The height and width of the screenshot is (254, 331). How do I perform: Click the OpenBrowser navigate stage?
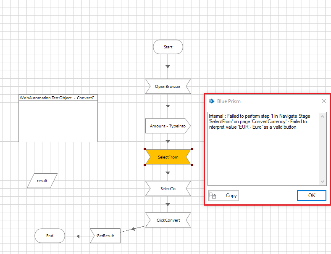168,86
